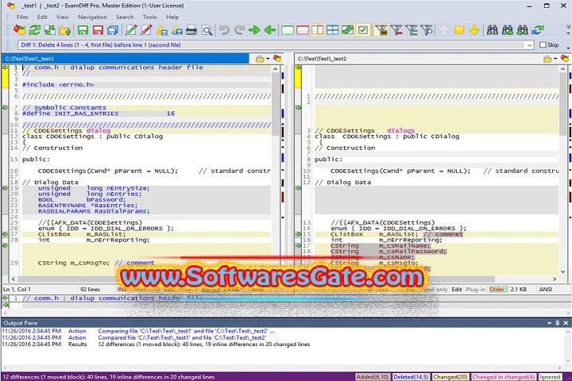Go to previous difference with green left arrow
This screenshot has width=572, height=381.
point(269,30)
